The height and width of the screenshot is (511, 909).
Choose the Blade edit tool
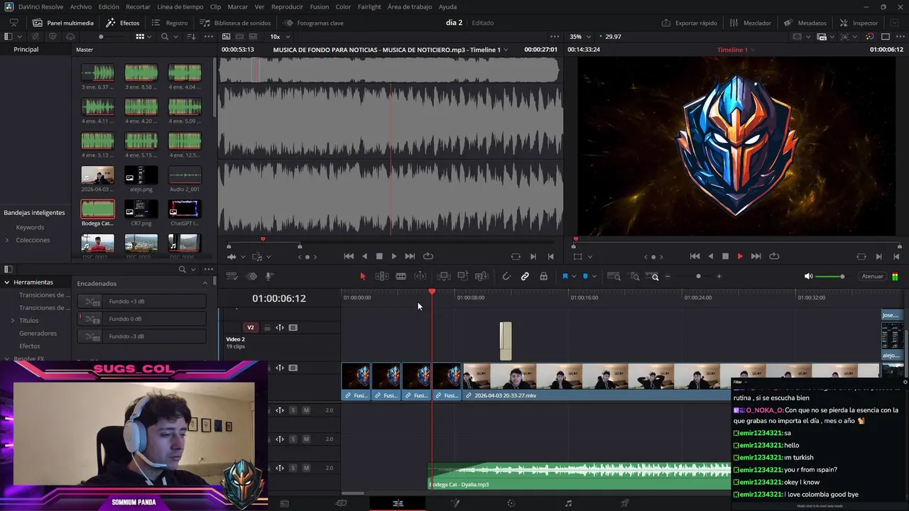click(x=401, y=276)
